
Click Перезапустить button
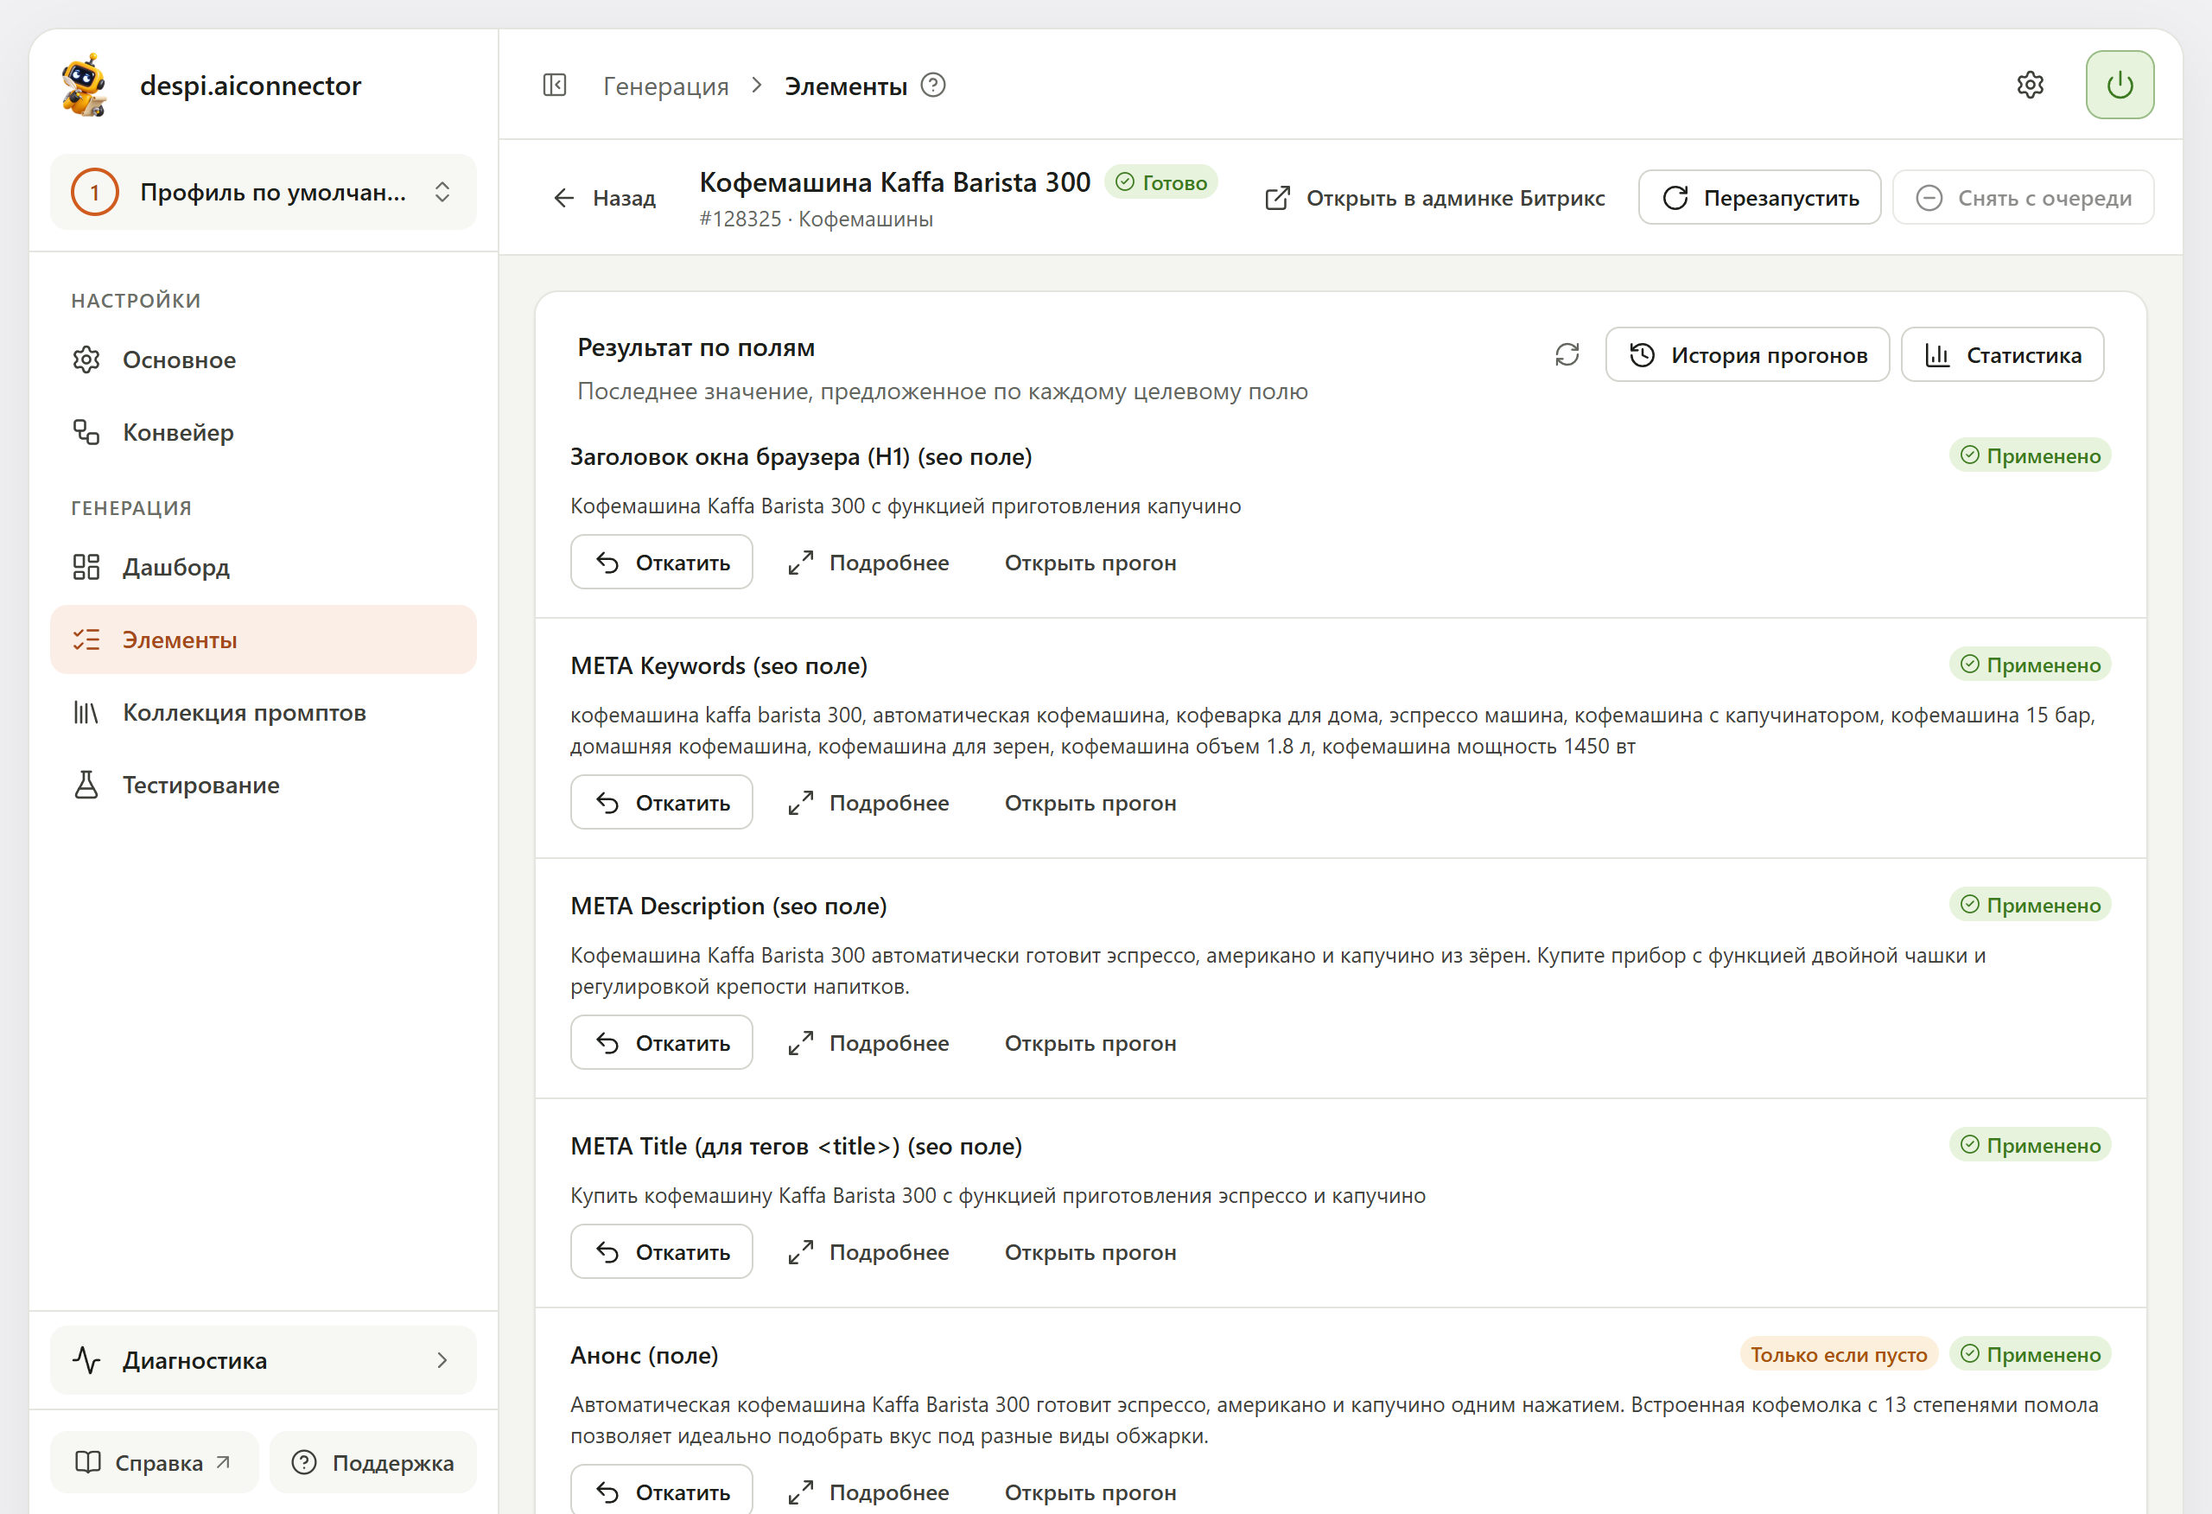pos(1760,198)
